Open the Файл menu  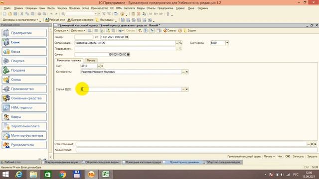point(7,8)
